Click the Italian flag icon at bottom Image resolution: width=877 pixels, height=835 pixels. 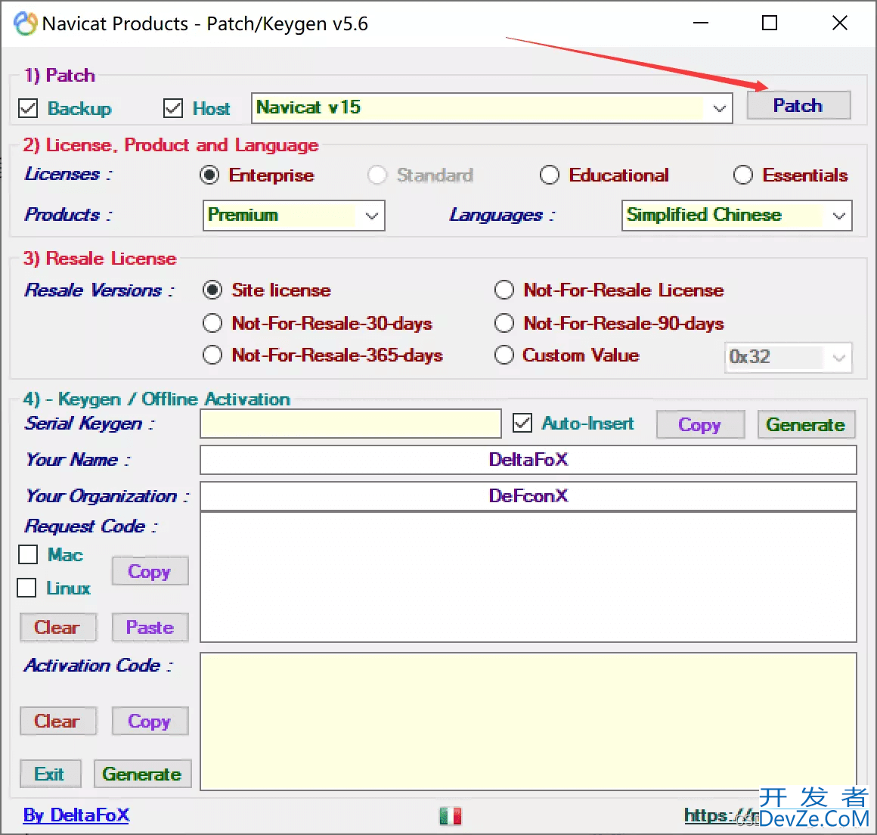pyautogui.click(x=451, y=816)
